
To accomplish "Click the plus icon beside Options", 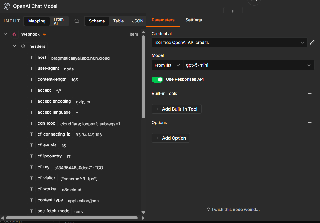I will [310, 123].
